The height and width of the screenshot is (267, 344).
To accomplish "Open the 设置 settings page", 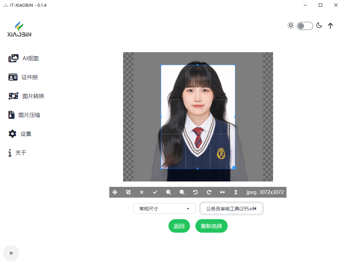I will (26, 134).
